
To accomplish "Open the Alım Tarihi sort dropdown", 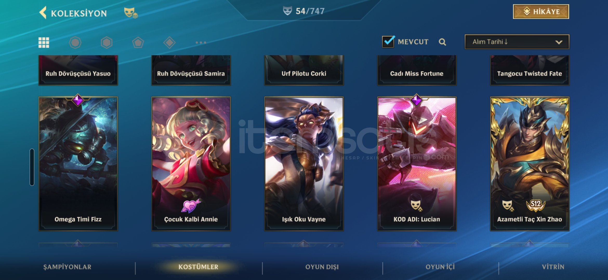I will pyautogui.click(x=517, y=42).
